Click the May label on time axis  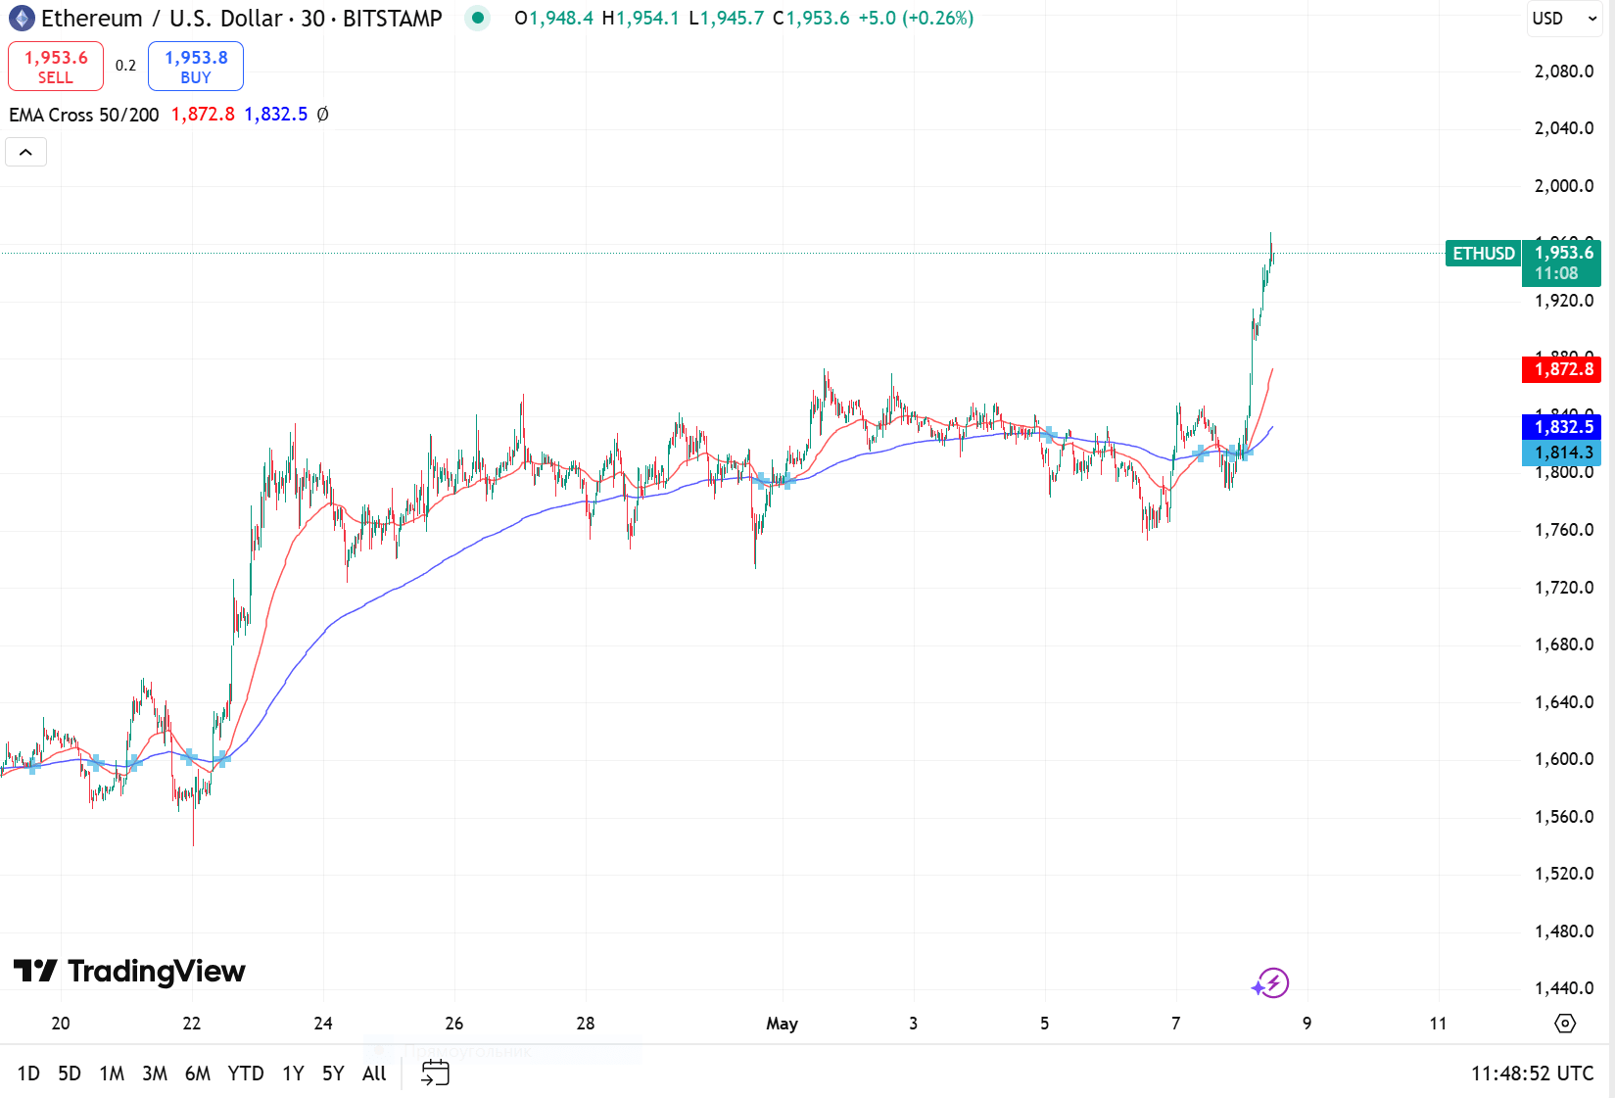(x=782, y=1024)
